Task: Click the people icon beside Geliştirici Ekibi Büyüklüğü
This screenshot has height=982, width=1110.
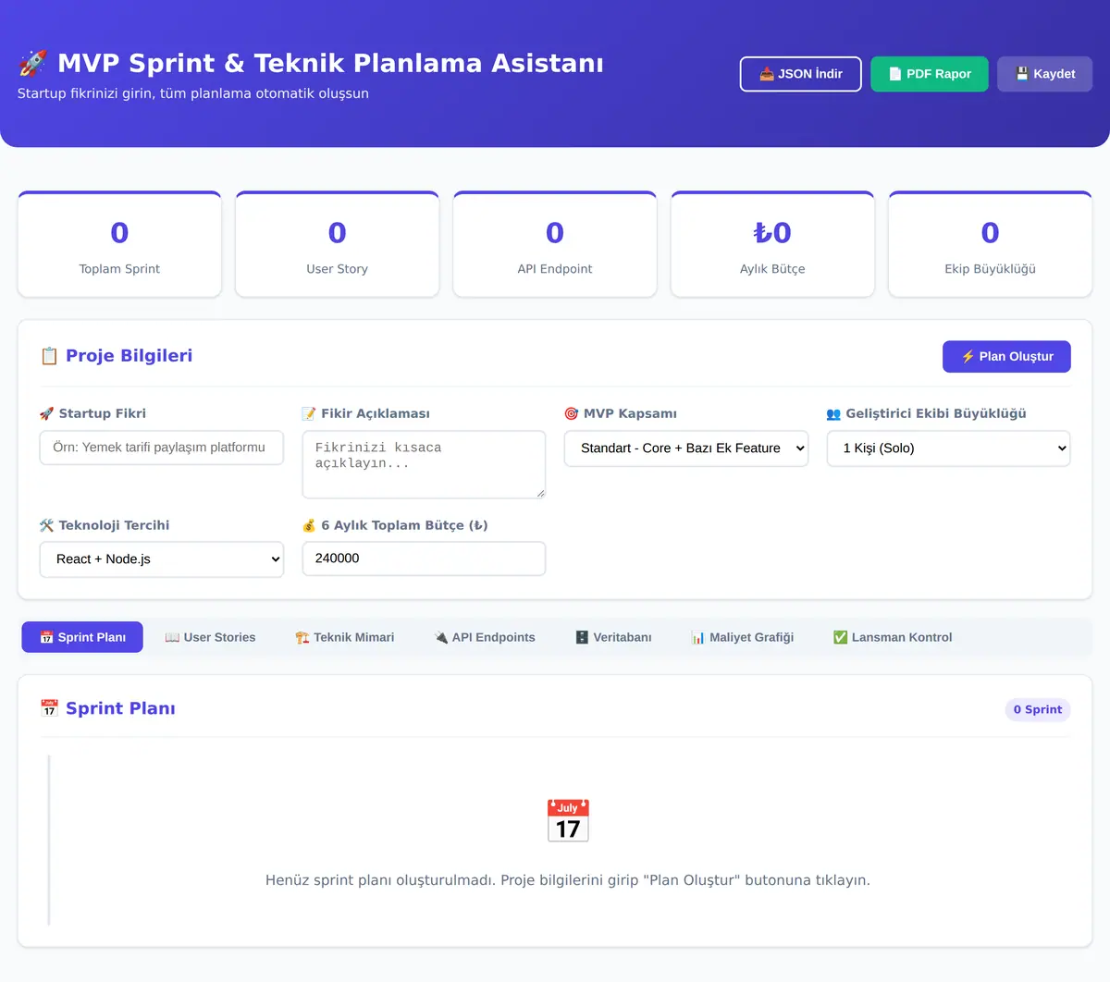Action: coord(833,413)
